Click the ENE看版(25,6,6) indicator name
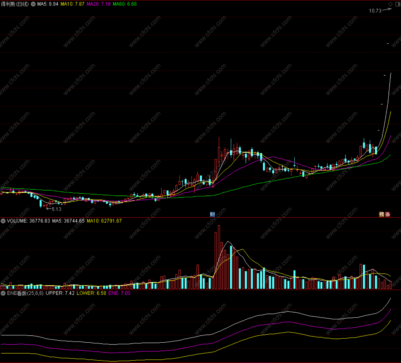 [x=25, y=293]
